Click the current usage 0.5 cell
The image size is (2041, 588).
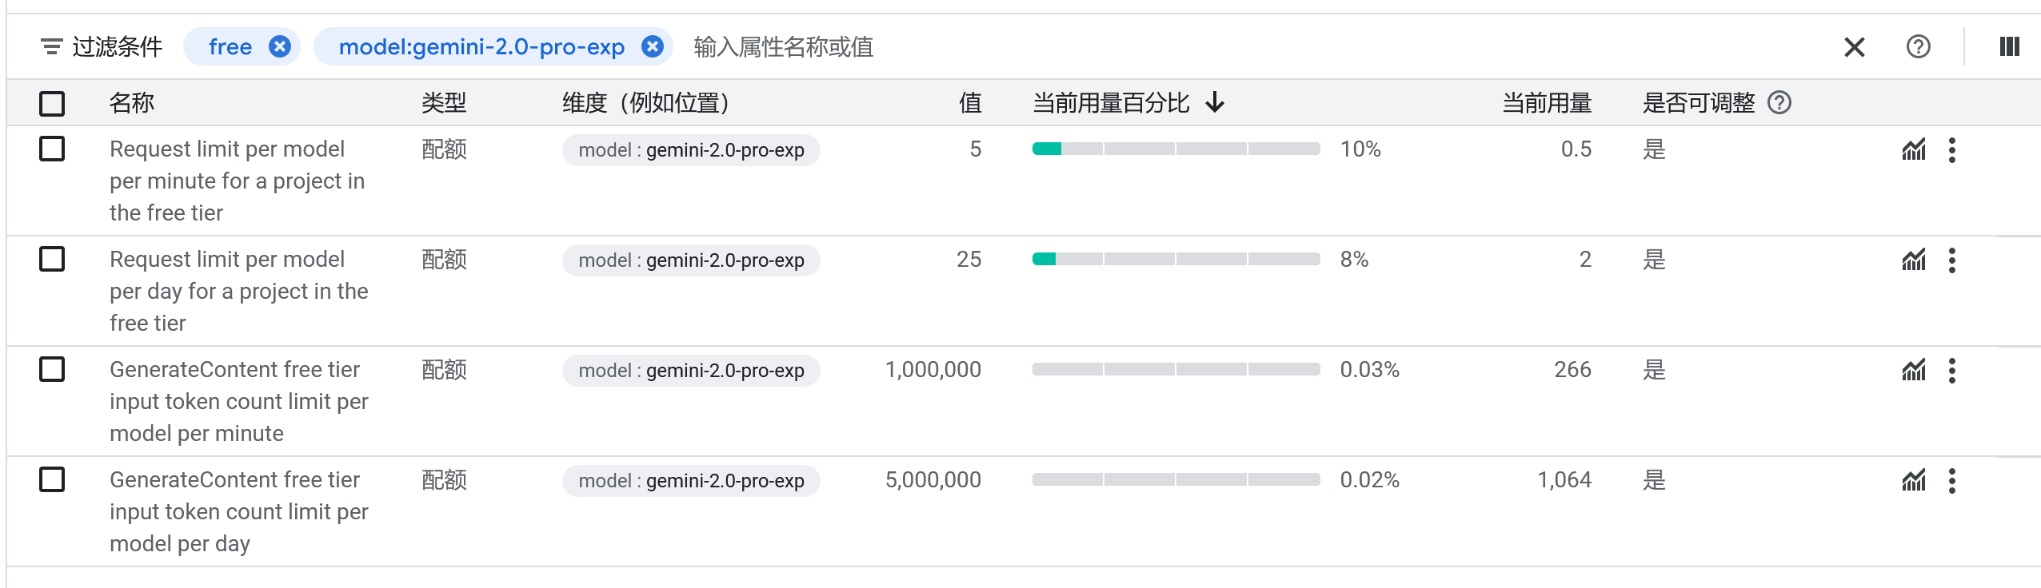click(1576, 149)
